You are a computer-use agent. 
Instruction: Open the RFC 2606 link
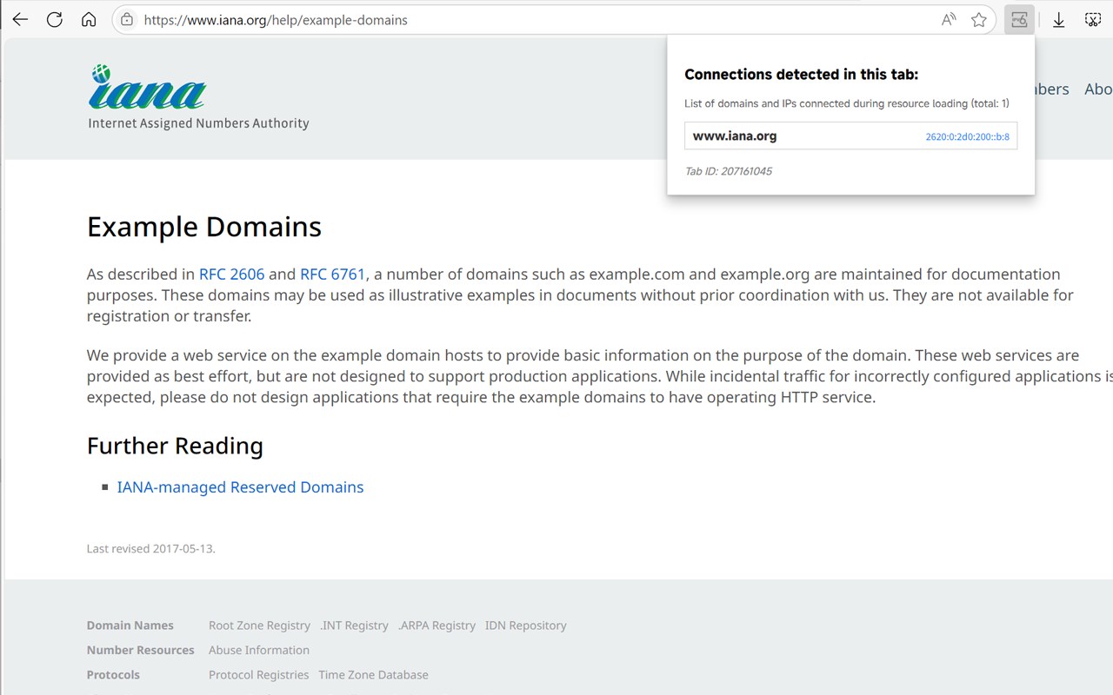coord(231,275)
